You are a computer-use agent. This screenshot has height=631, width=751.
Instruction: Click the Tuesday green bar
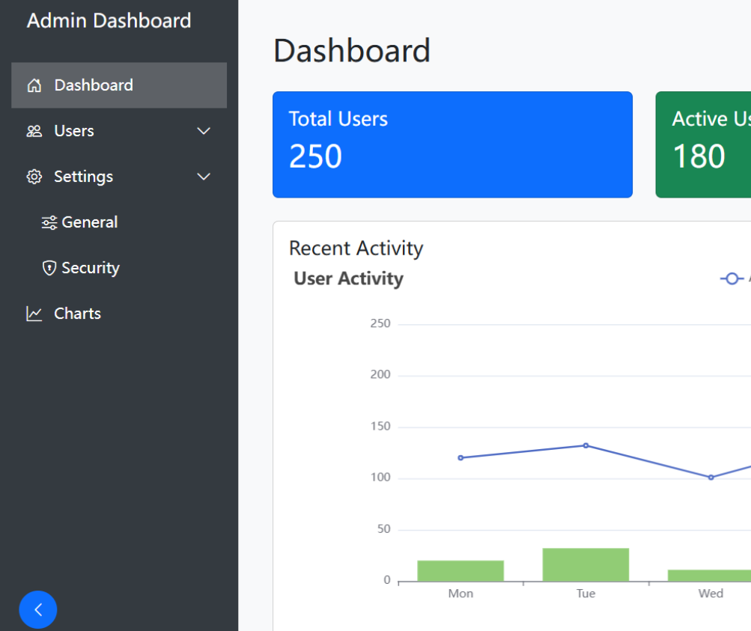tap(586, 565)
